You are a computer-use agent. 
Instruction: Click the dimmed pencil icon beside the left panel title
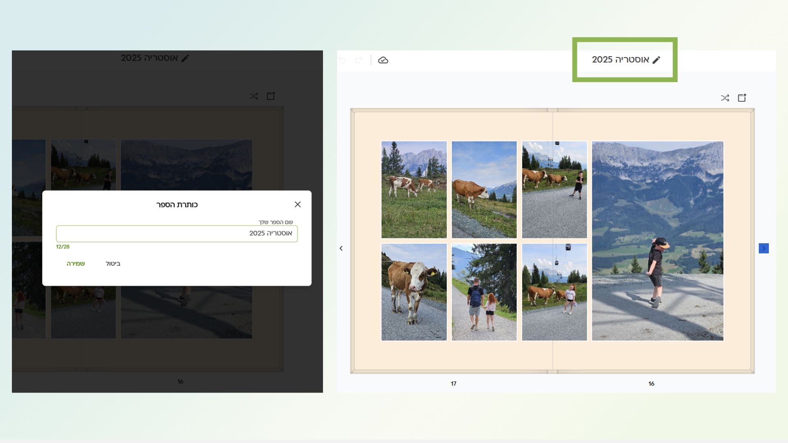pos(186,58)
